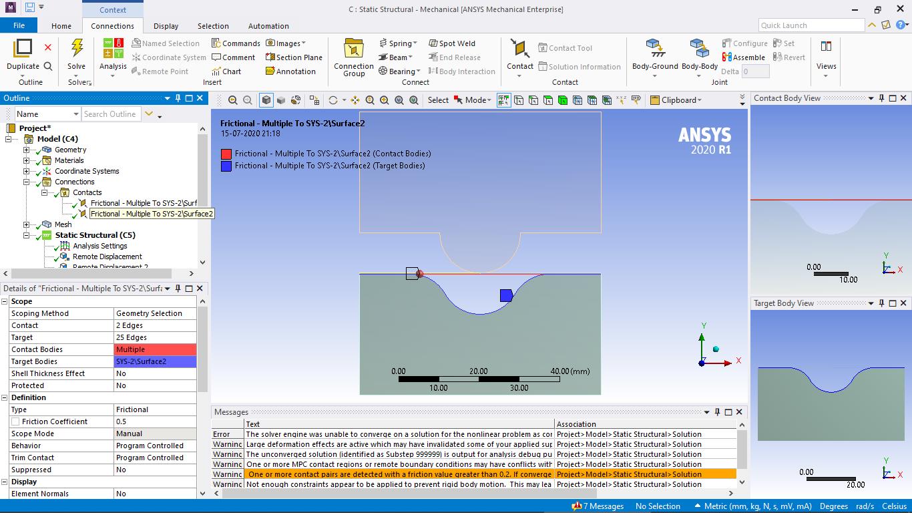
Task: Select the Pan tool in graphics toolbar
Action: point(355,100)
